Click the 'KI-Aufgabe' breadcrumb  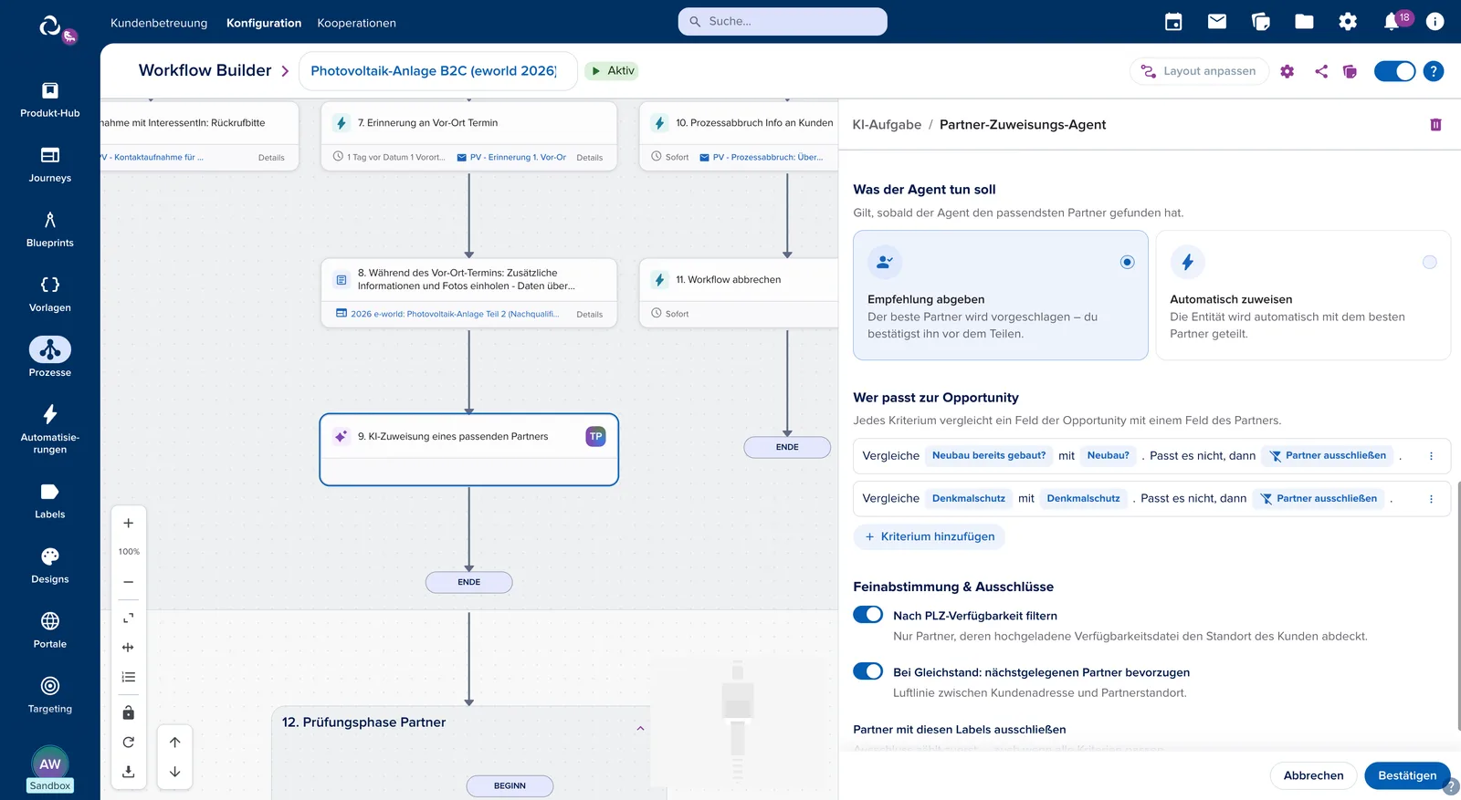click(887, 125)
